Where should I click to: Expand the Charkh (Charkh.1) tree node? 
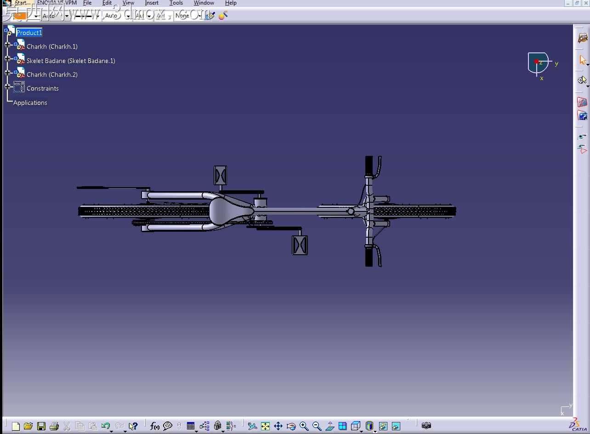point(7,45)
